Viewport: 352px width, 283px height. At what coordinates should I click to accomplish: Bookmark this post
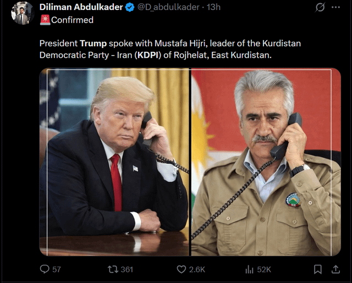[x=318, y=269]
